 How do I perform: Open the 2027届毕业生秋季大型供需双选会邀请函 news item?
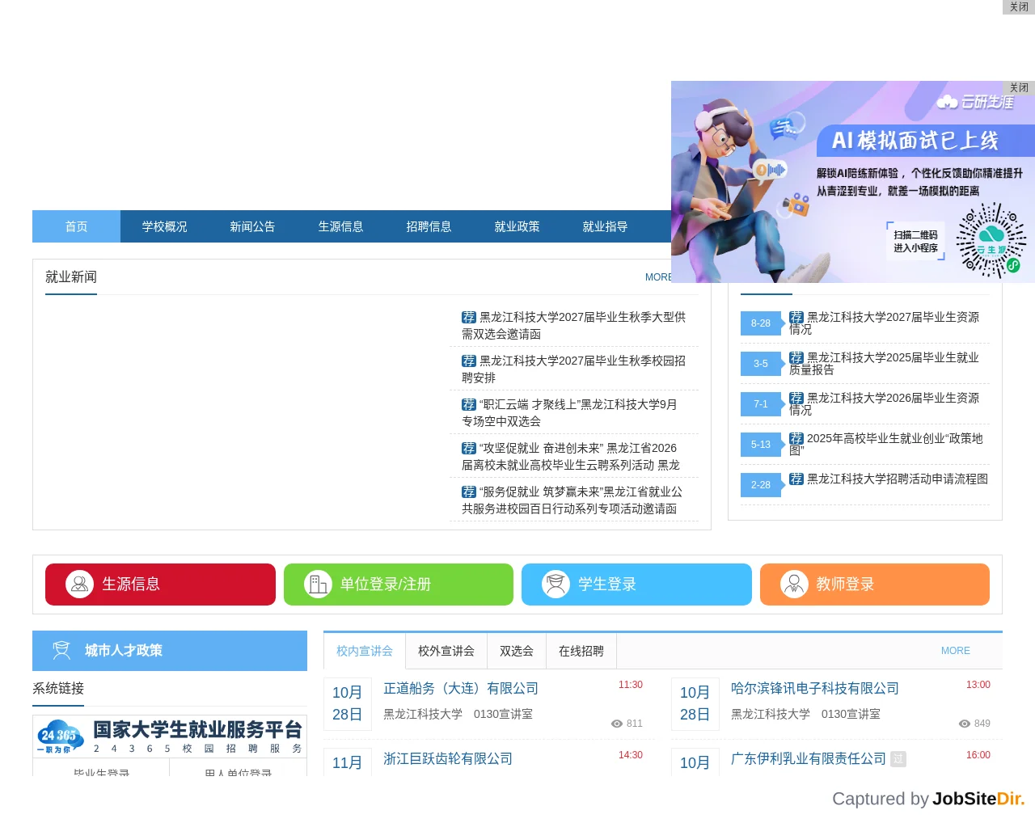pyautogui.click(x=574, y=325)
